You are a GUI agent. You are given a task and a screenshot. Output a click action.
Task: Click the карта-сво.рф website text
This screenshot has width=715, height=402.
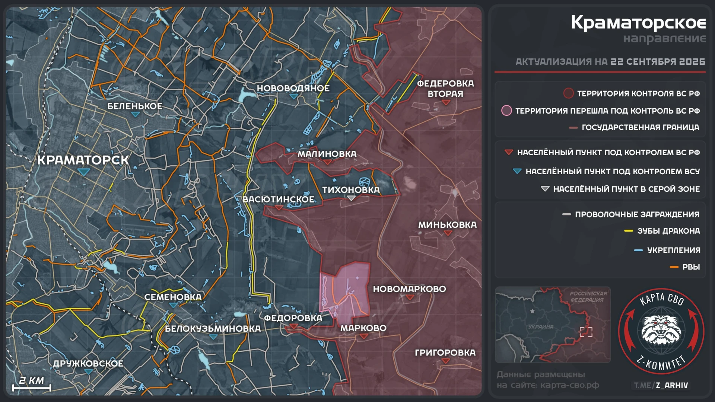point(570,385)
